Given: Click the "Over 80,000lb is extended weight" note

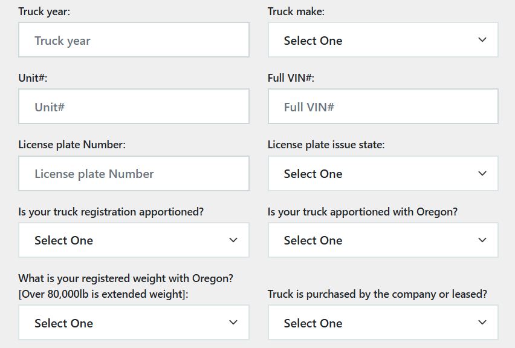Looking at the screenshot, I should (102, 294).
